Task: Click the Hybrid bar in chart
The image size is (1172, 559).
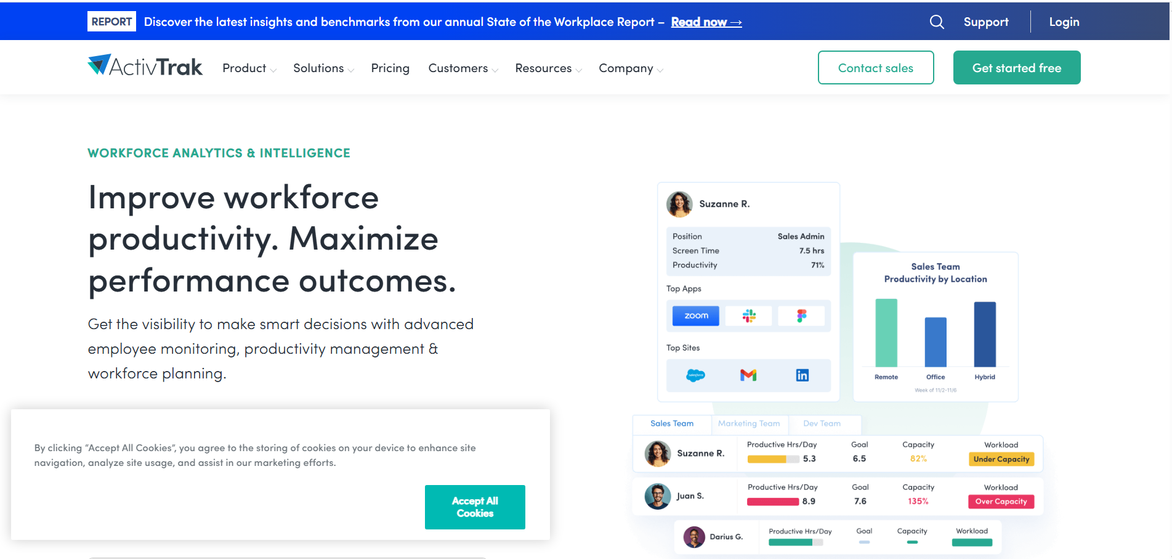Action: coord(984,335)
